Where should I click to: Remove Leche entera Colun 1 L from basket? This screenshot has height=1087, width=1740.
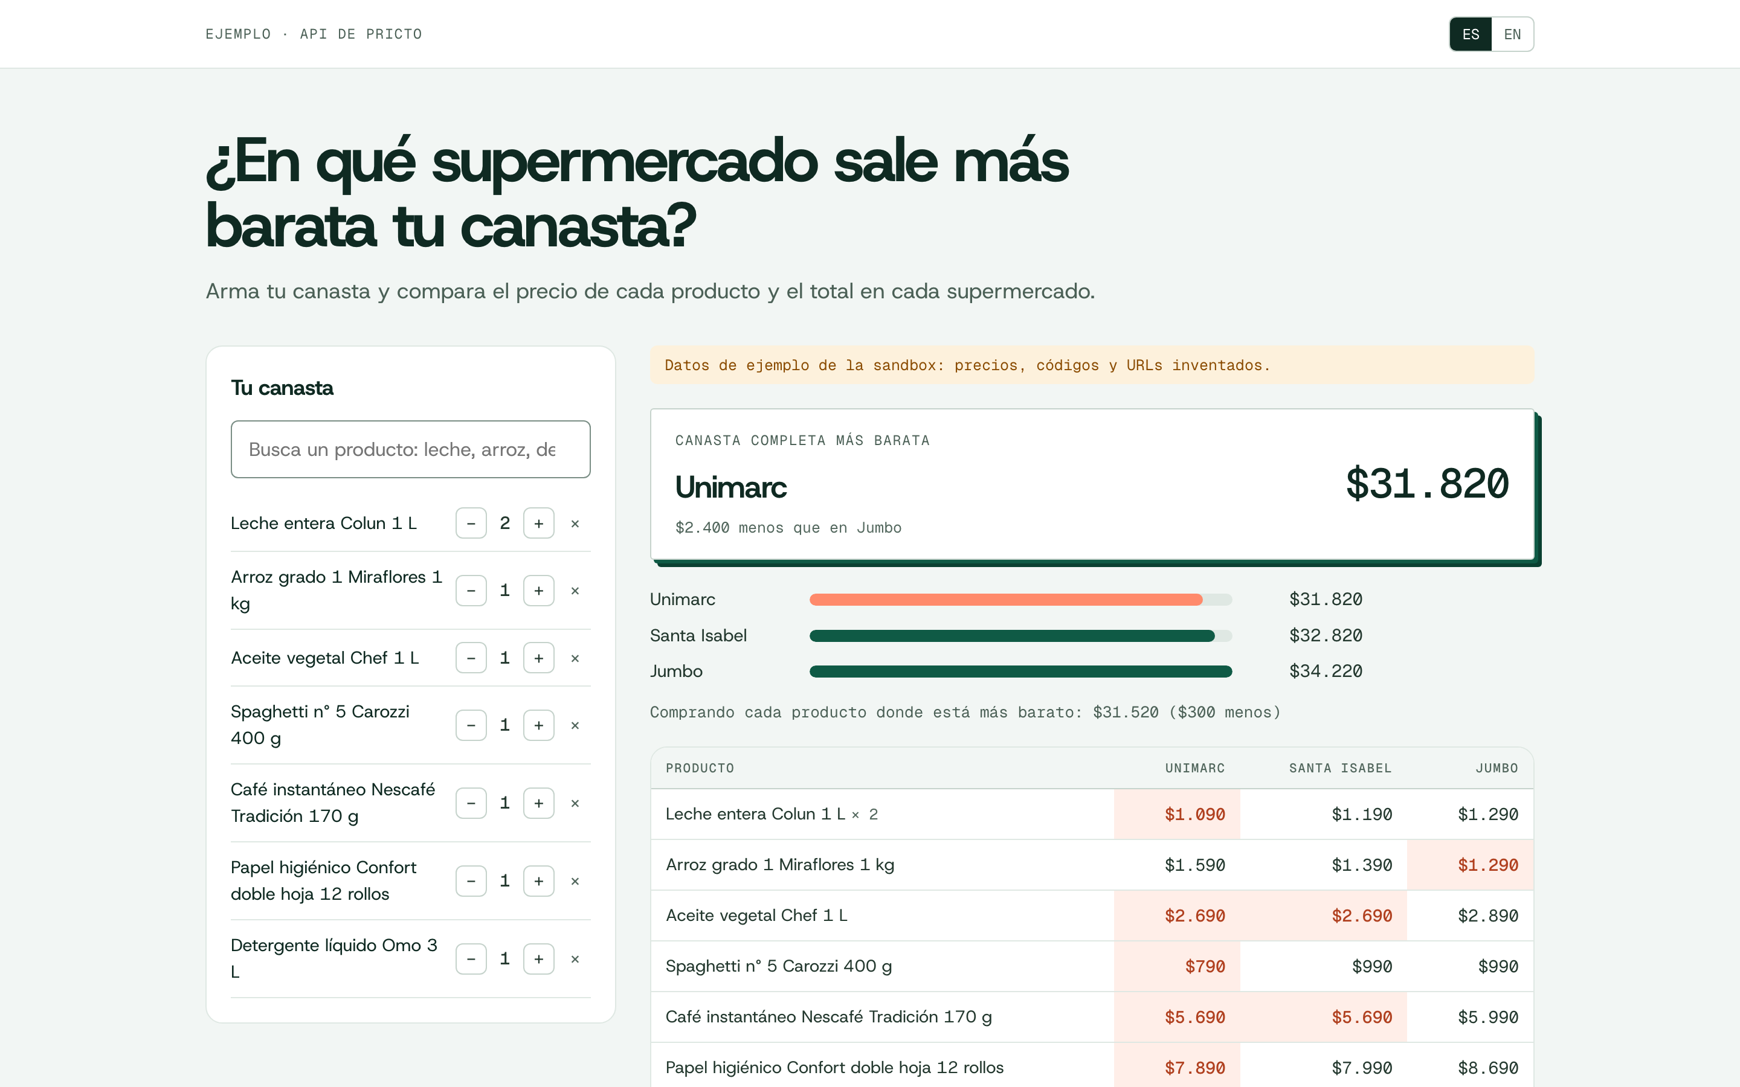coord(575,524)
